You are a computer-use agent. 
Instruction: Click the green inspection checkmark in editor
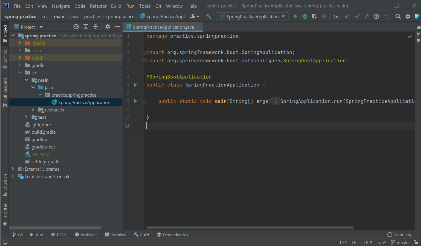(410, 36)
